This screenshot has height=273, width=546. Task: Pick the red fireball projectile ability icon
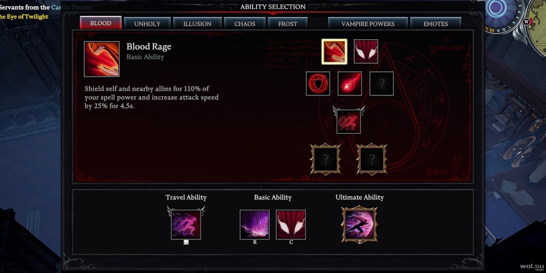(x=350, y=84)
